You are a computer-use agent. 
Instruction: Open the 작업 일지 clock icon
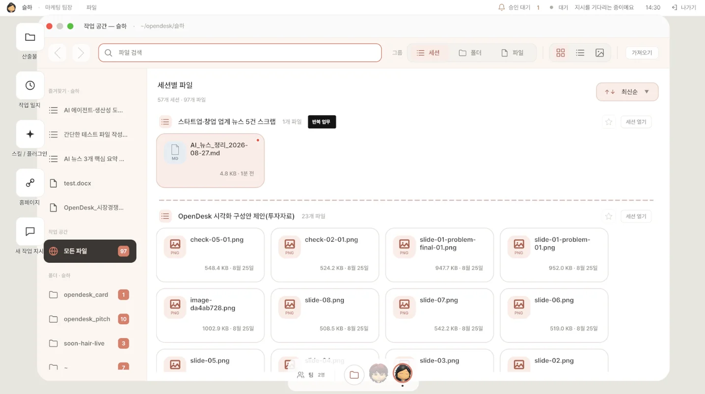point(30,85)
